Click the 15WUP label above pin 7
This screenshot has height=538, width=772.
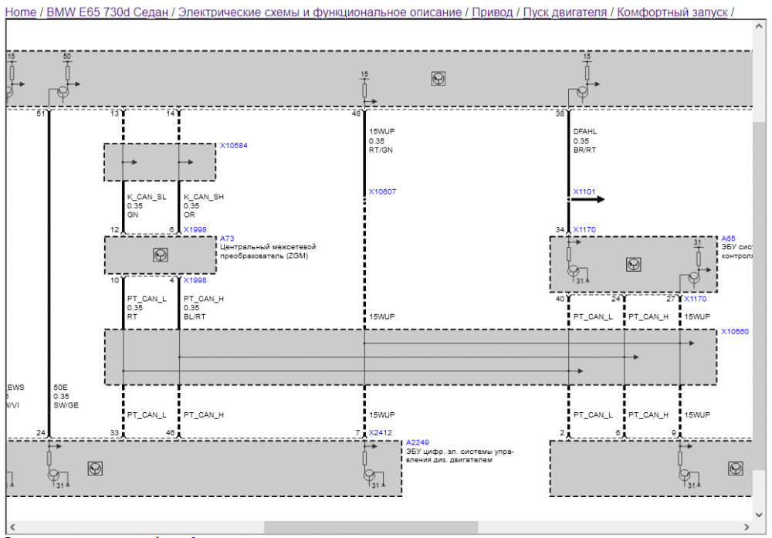[x=382, y=415]
